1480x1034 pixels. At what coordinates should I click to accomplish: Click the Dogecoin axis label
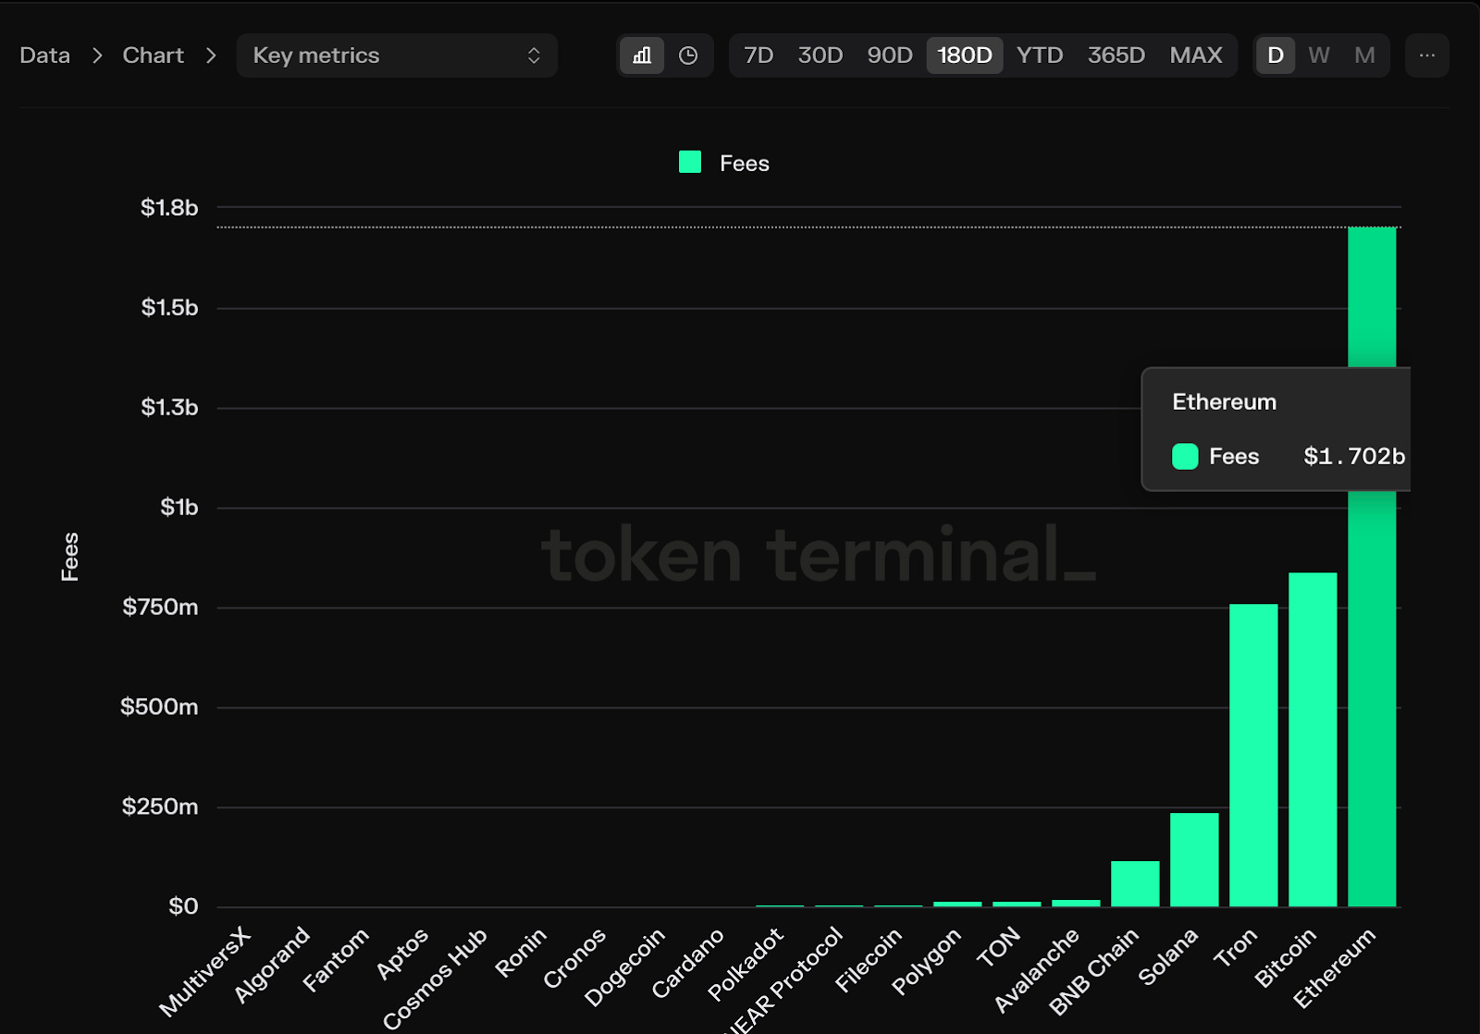(624, 966)
